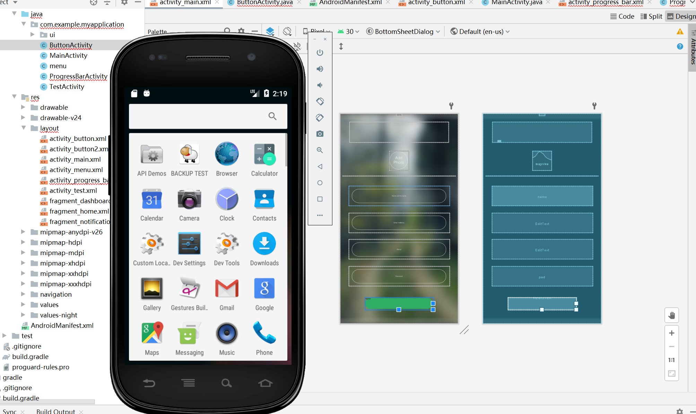Open Downloads app on the emulator
This screenshot has width=696, height=414.
tap(264, 249)
